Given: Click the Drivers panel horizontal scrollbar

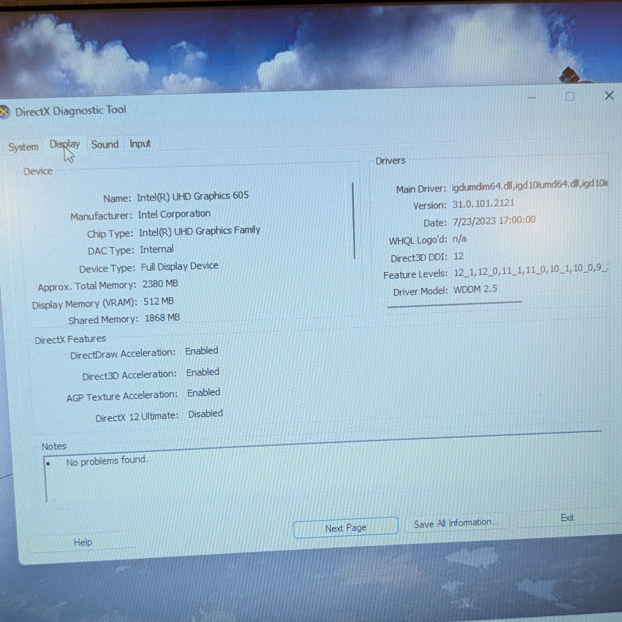Looking at the screenshot, I should click(455, 304).
